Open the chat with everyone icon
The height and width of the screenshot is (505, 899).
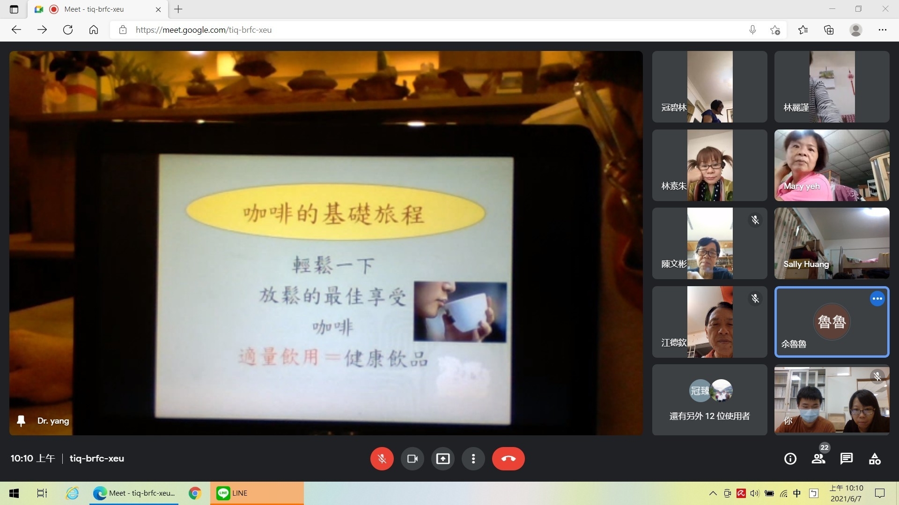pyautogui.click(x=847, y=459)
